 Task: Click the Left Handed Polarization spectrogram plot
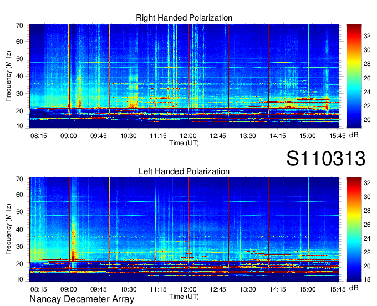[184, 229]
